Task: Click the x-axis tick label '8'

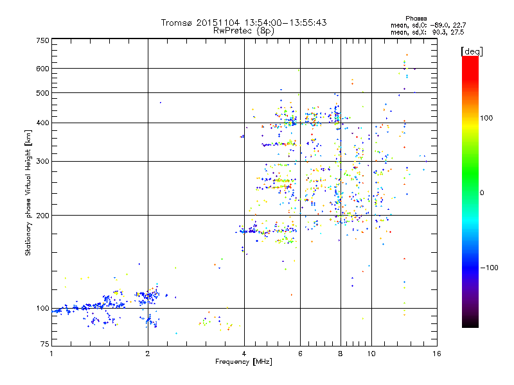Action: pos(341,354)
